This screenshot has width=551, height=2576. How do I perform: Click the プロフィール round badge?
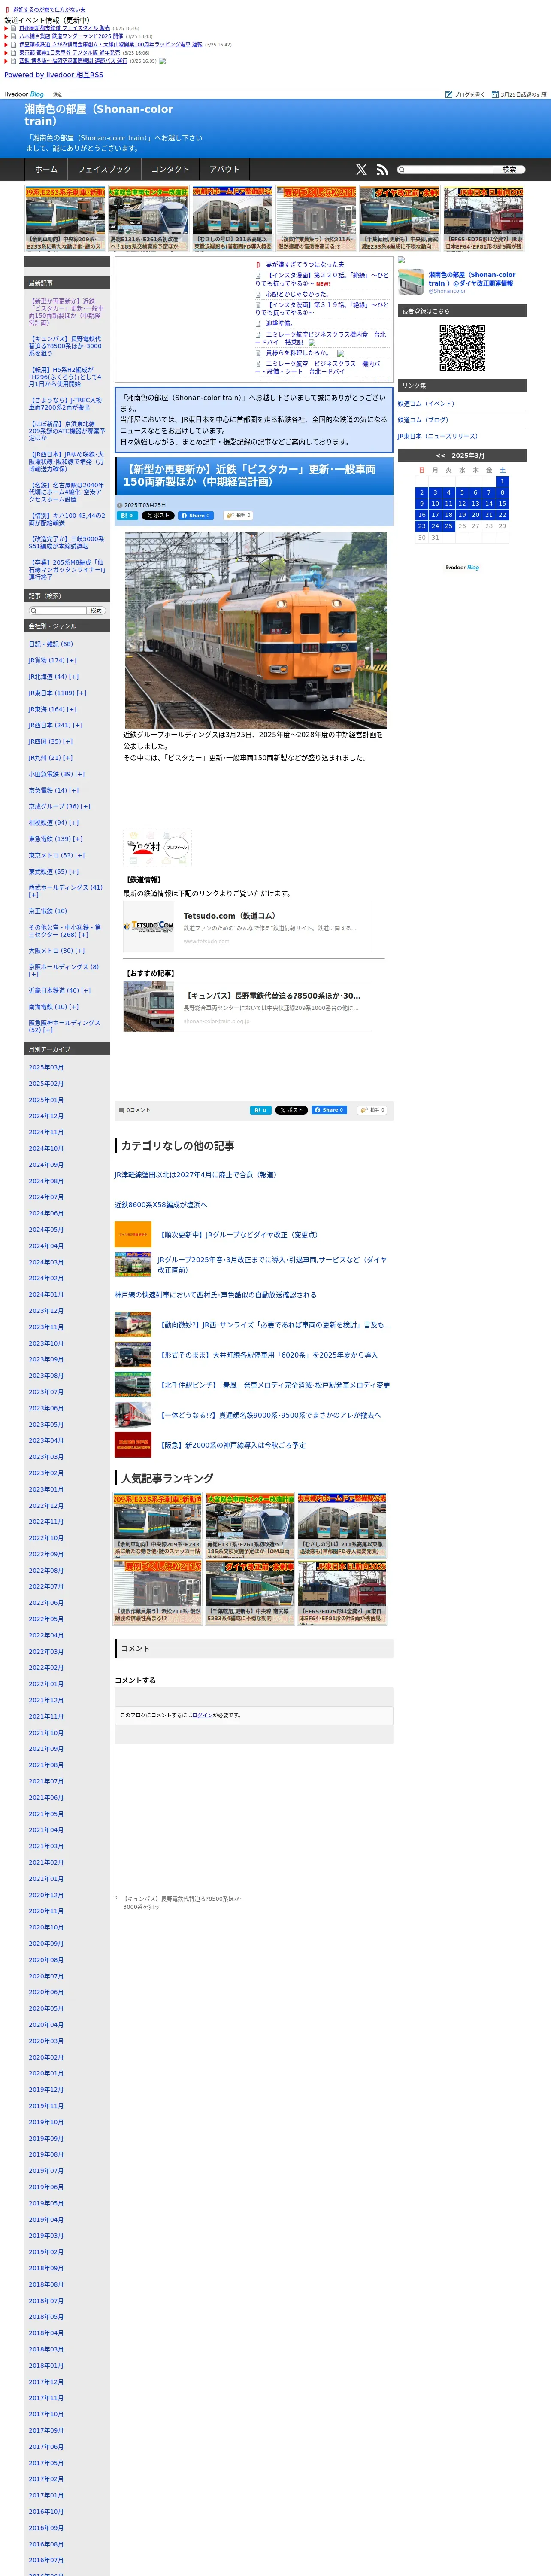pos(176,847)
